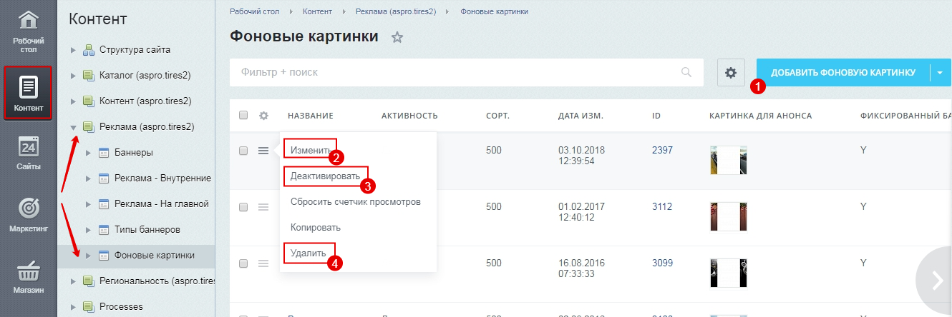Expand Каталог (aspro.tires2) tree node

[72, 75]
